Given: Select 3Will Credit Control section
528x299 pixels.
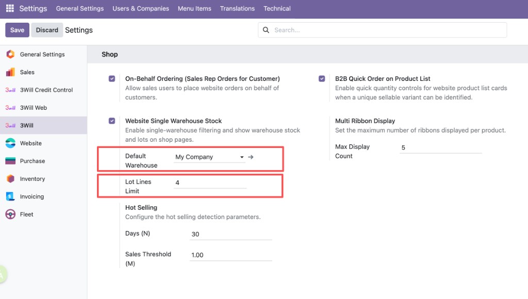Looking at the screenshot, I should (43, 90).
